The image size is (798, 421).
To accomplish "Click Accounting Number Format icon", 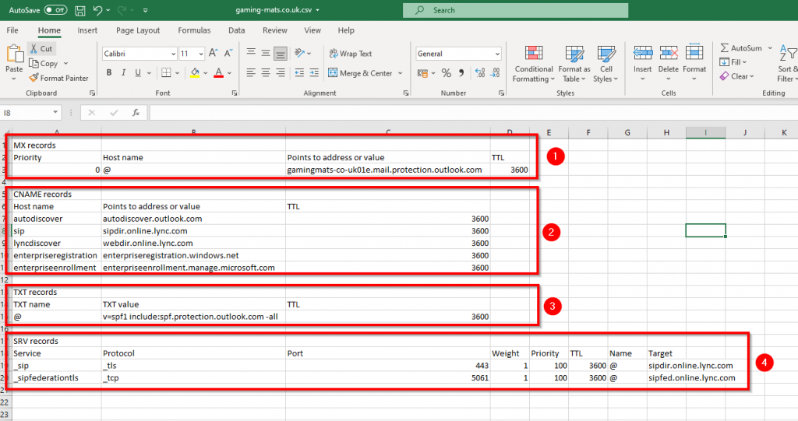I will point(422,73).
